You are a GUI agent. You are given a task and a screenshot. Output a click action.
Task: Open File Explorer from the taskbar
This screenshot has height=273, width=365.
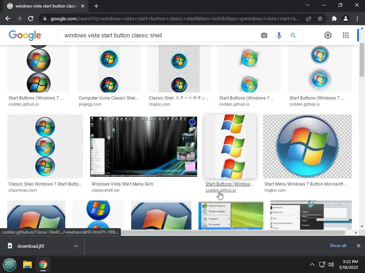click(27, 264)
